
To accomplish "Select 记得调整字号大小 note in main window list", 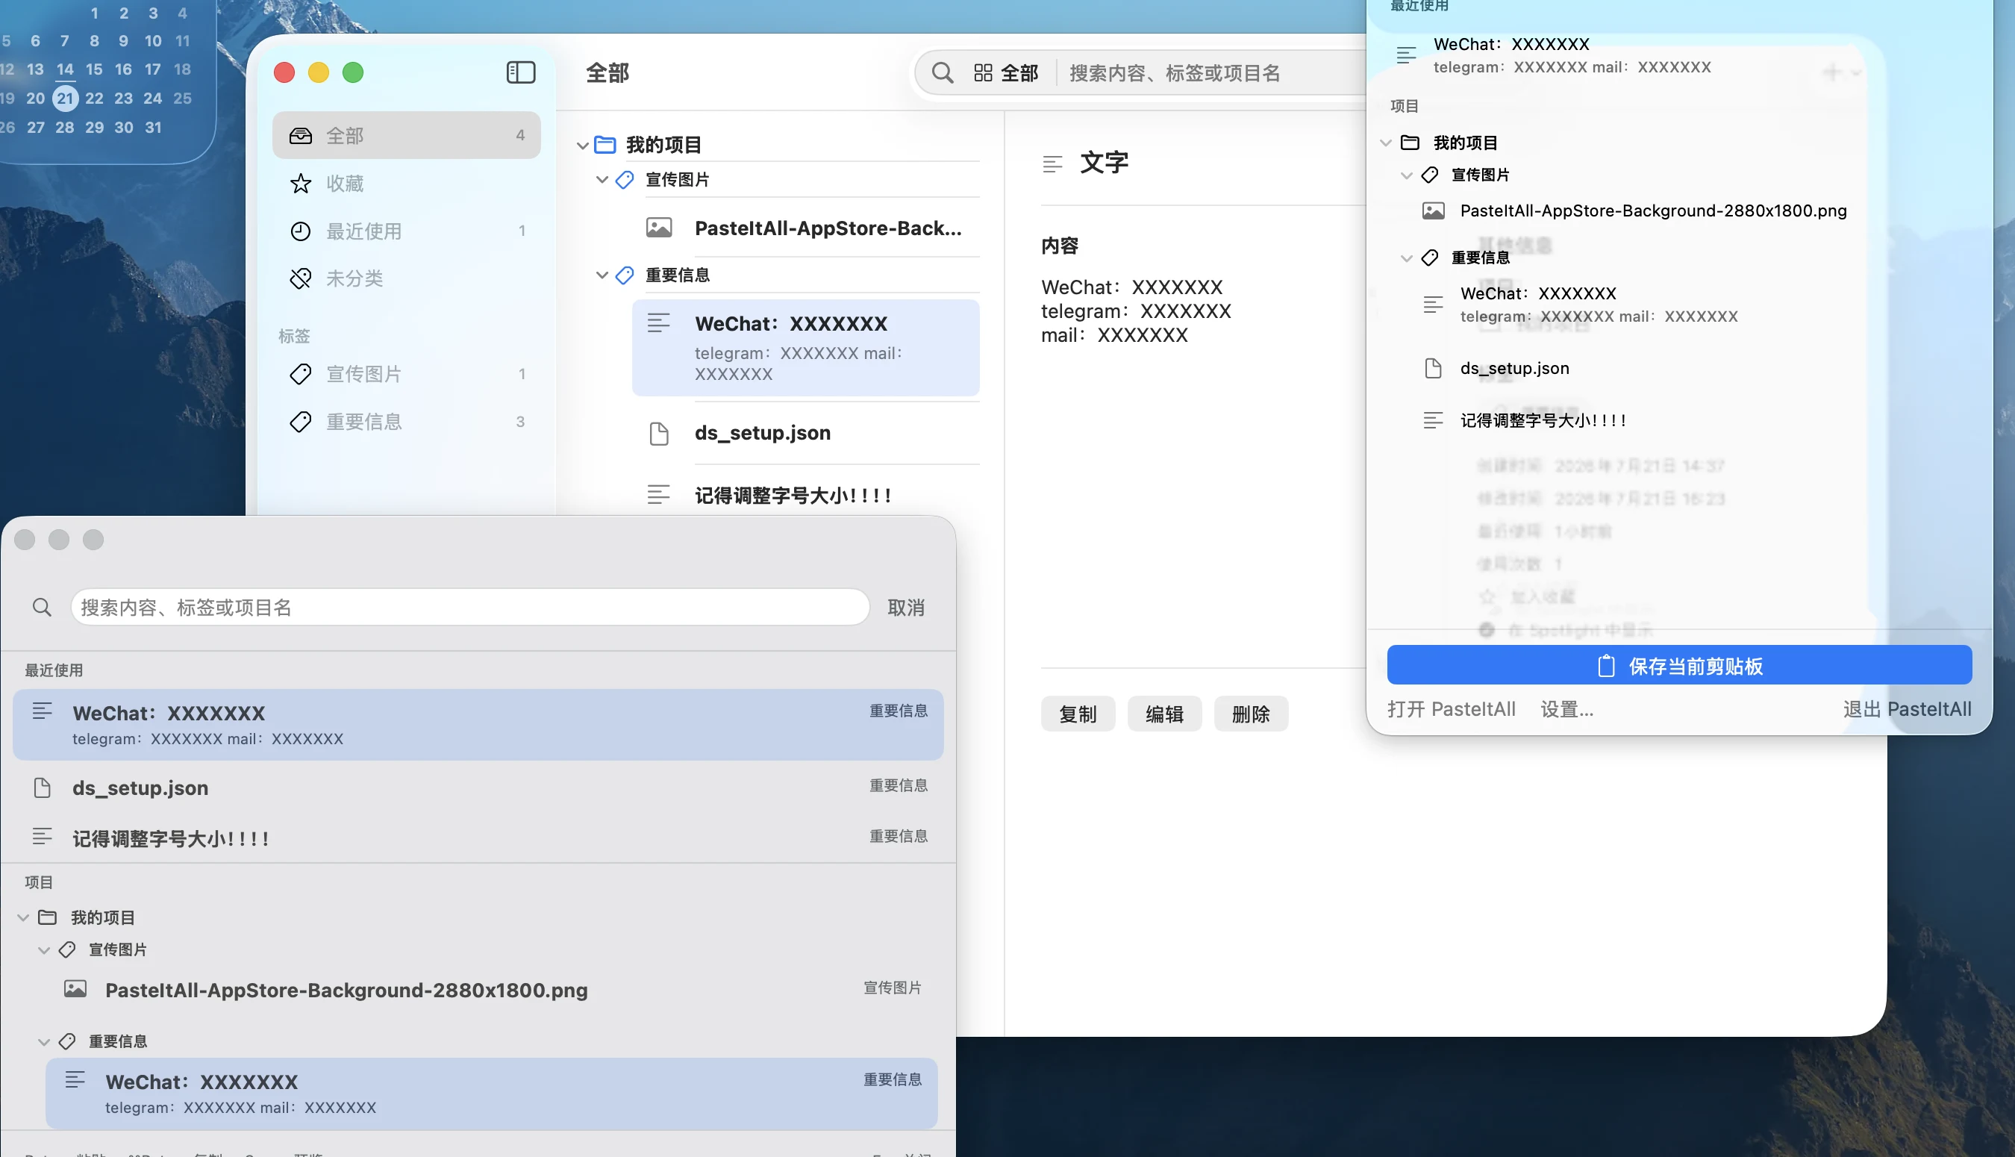I will coord(806,495).
